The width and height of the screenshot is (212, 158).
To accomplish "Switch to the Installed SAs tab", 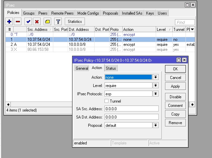I will point(132,13).
